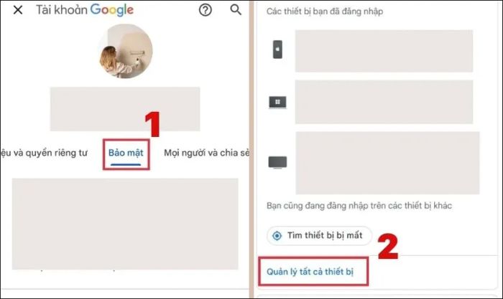The width and height of the screenshot is (503, 299).
Task: Click the TV monitor device icon
Action: click(x=277, y=162)
